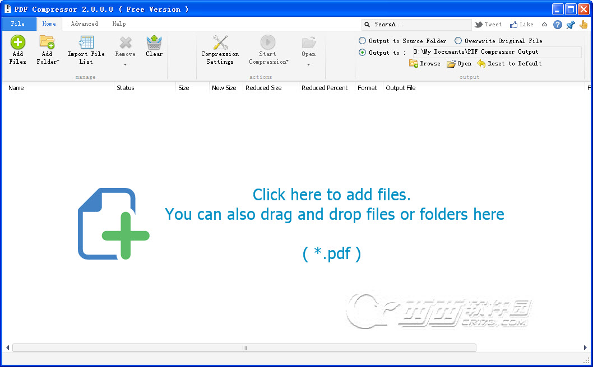The image size is (593, 367).
Task: Click the Like thumbs-up icon
Action: click(513, 25)
